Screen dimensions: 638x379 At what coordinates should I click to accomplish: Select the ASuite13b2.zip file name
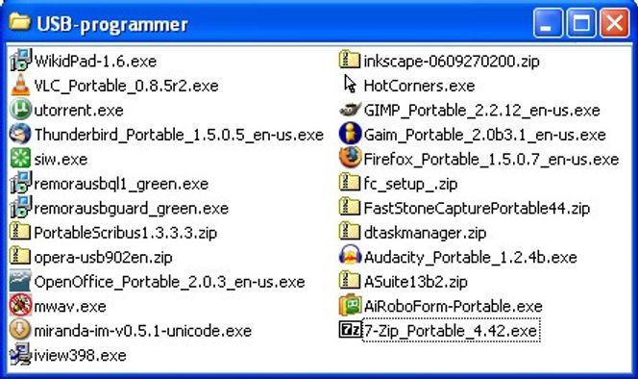coord(415,282)
